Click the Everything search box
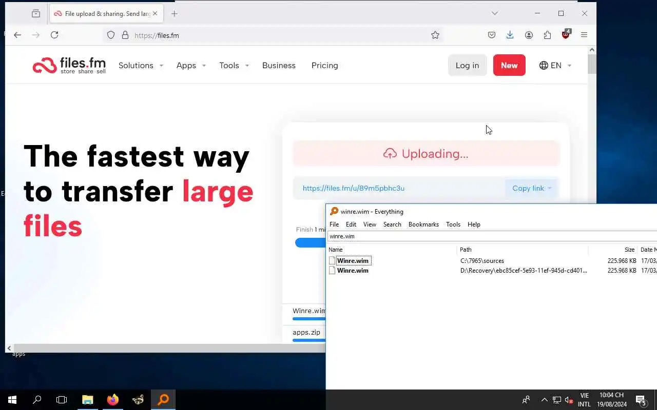Viewport: 657px width, 410px height. click(x=492, y=236)
